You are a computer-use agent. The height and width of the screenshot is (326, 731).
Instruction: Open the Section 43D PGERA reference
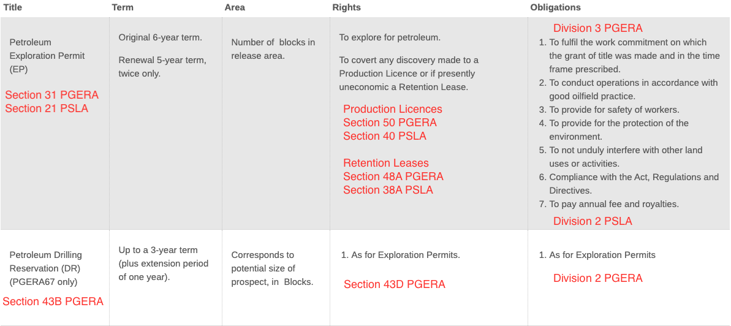394,284
